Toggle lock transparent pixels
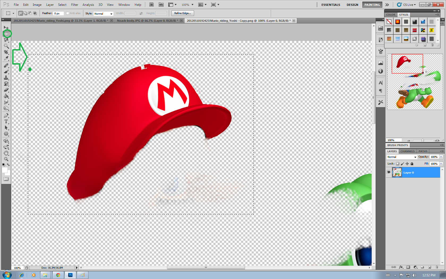The height and width of the screenshot is (279, 446). 397,164
